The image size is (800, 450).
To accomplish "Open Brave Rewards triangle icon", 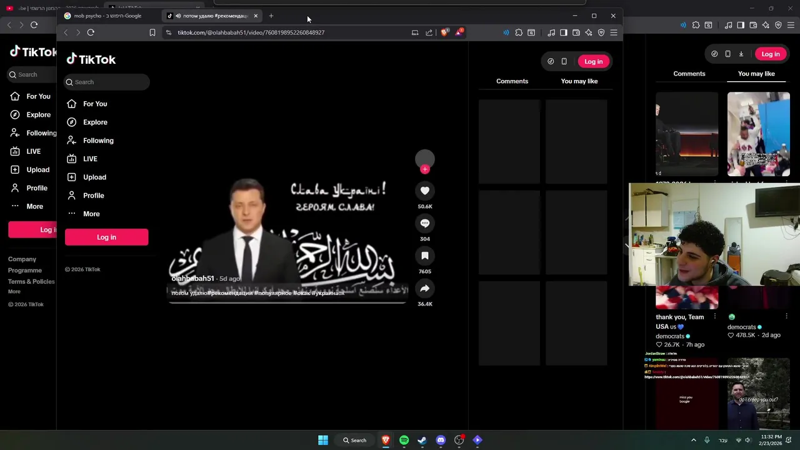I will (459, 32).
